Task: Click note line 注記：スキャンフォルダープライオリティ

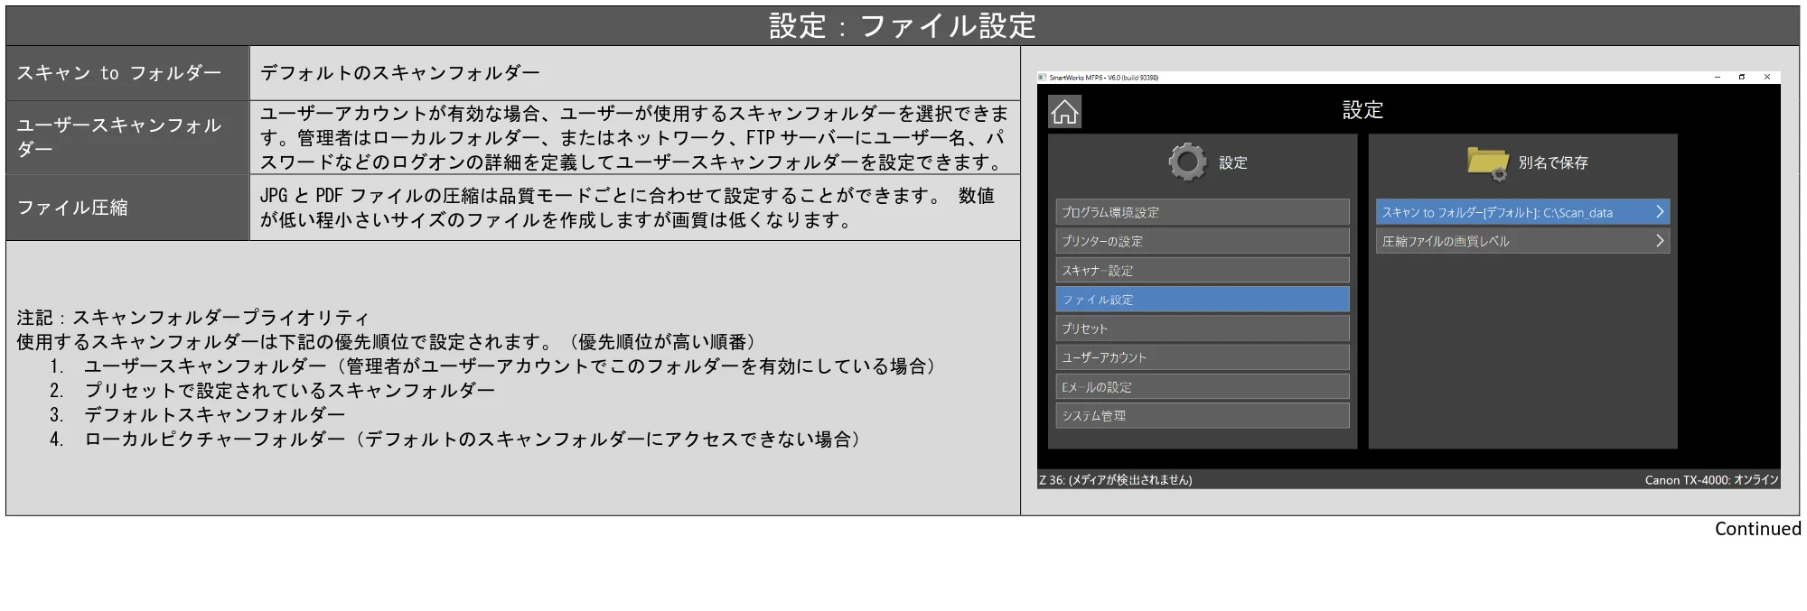Action: click(x=192, y=318)
